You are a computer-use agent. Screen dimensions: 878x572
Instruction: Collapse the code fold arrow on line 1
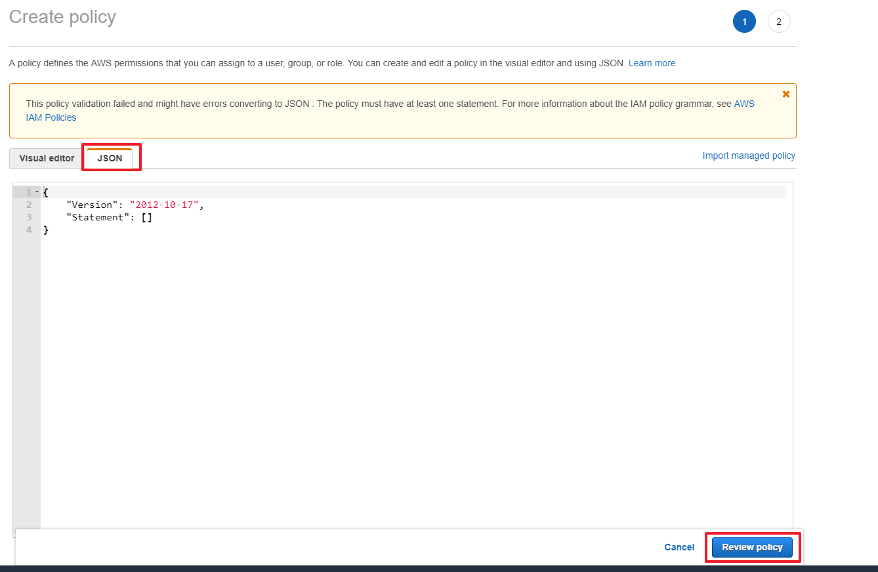[37, 192]
